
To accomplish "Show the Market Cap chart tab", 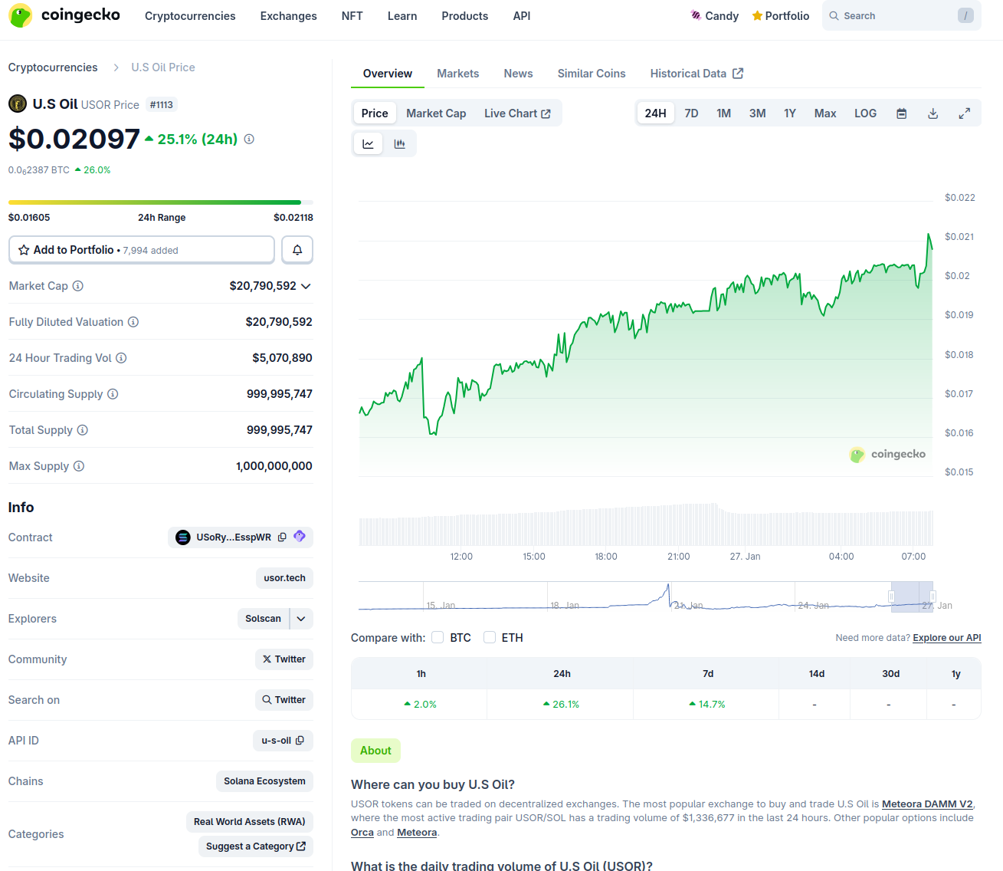I will click(x=436, y=113).
